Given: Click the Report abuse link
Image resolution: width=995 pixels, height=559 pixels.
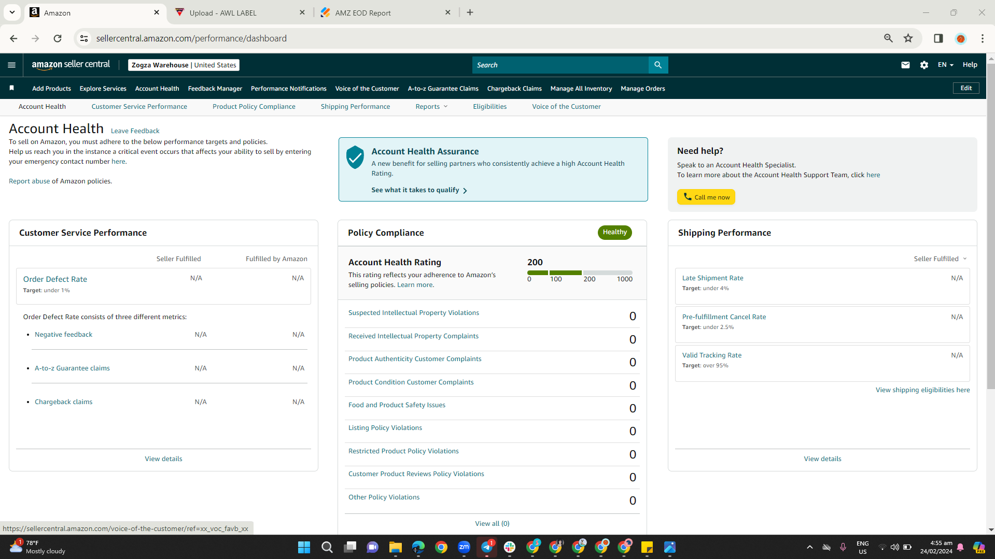Looking at the screenshot, I should point(29,181).
